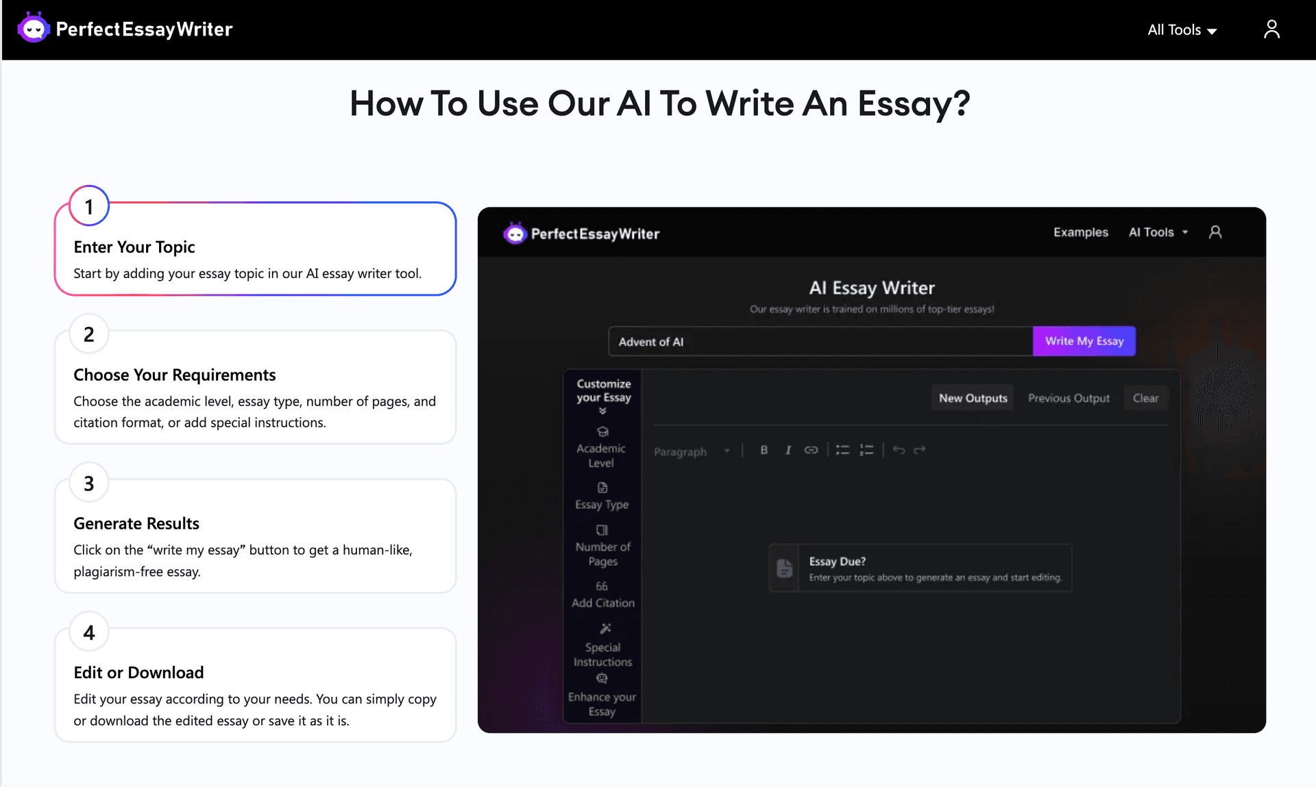The width and height of the screenshot is (1316, 787).
Task: Click the Examples menu item
Action: pyautogui.click(x=1078, y=232)
